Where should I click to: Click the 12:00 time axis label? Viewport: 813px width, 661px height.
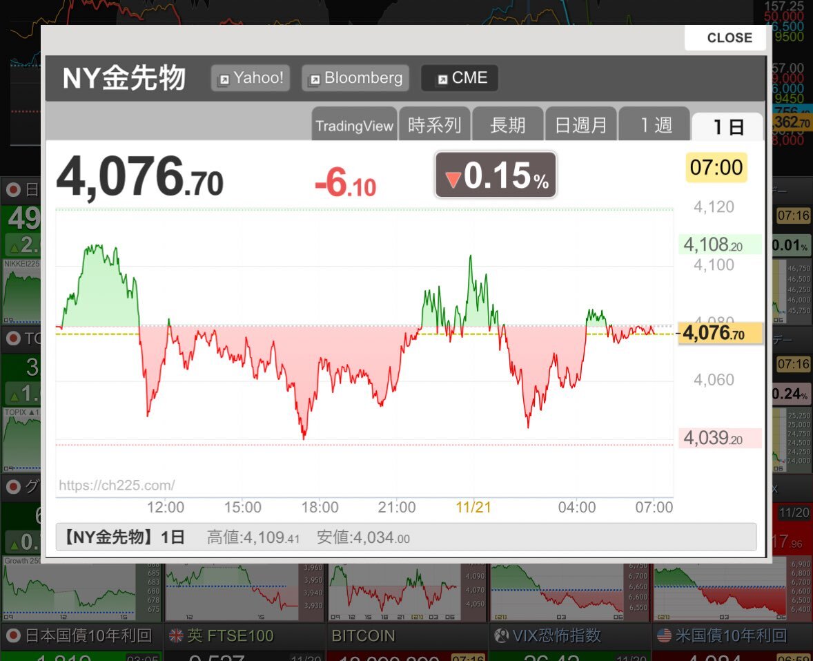166,507
